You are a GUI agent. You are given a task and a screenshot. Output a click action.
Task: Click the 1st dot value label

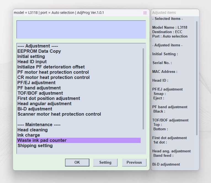click(x=160, y=142)
